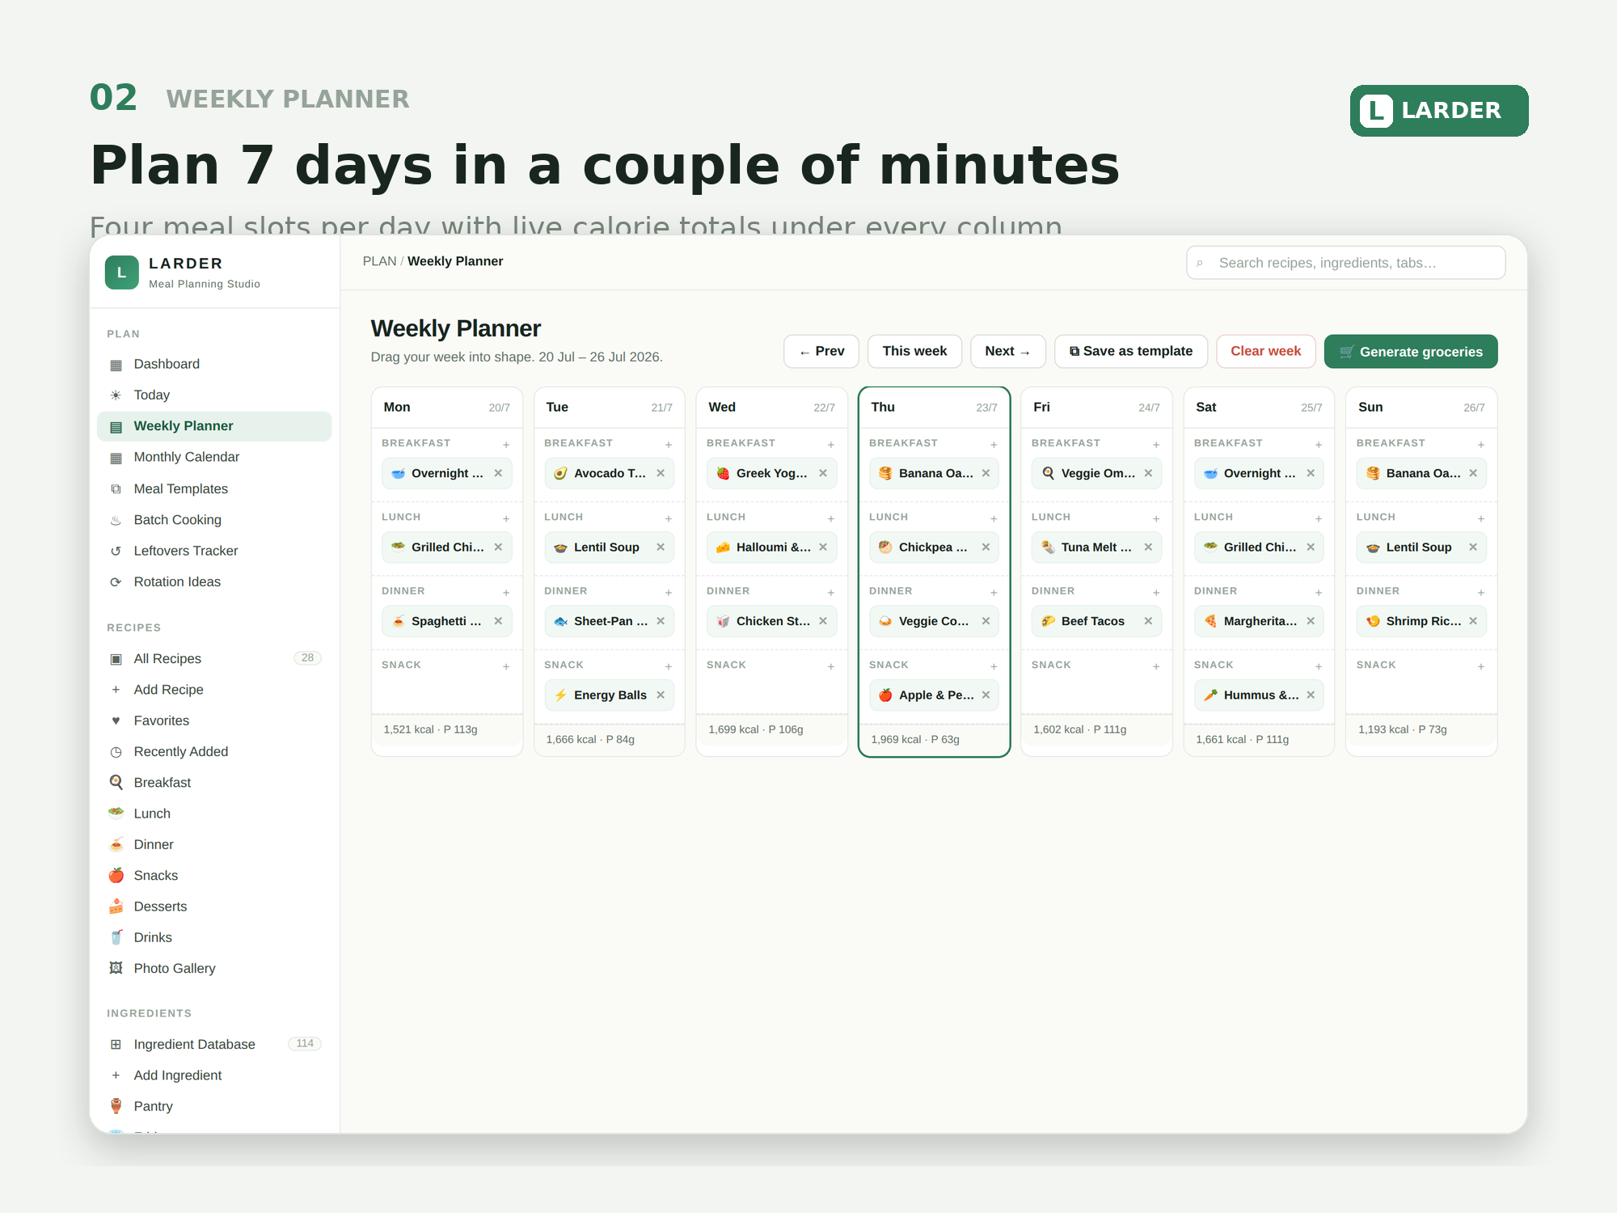Remove Apple & Pe... snack on Thursday
Screen dimensions: 1617x1213
(986, 695)
